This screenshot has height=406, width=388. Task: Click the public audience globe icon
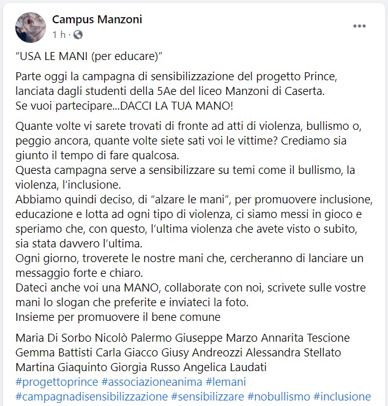pos(78,35)
